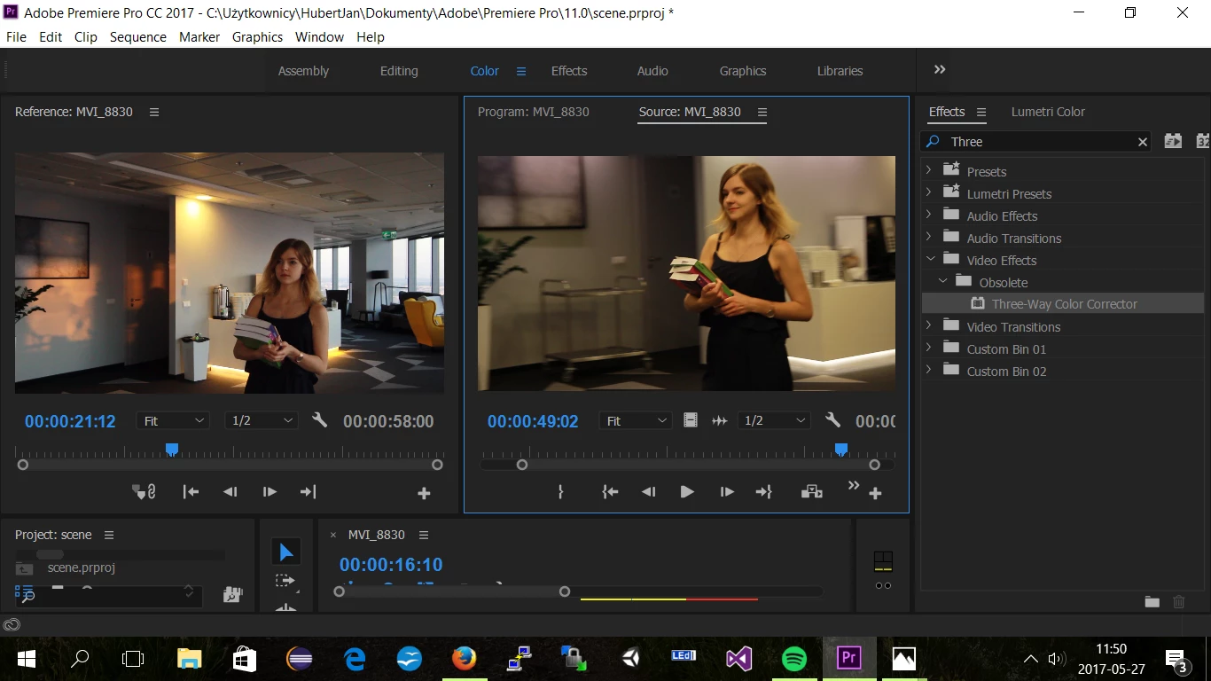Collapse the Video Effects folder

coord(930,259)
